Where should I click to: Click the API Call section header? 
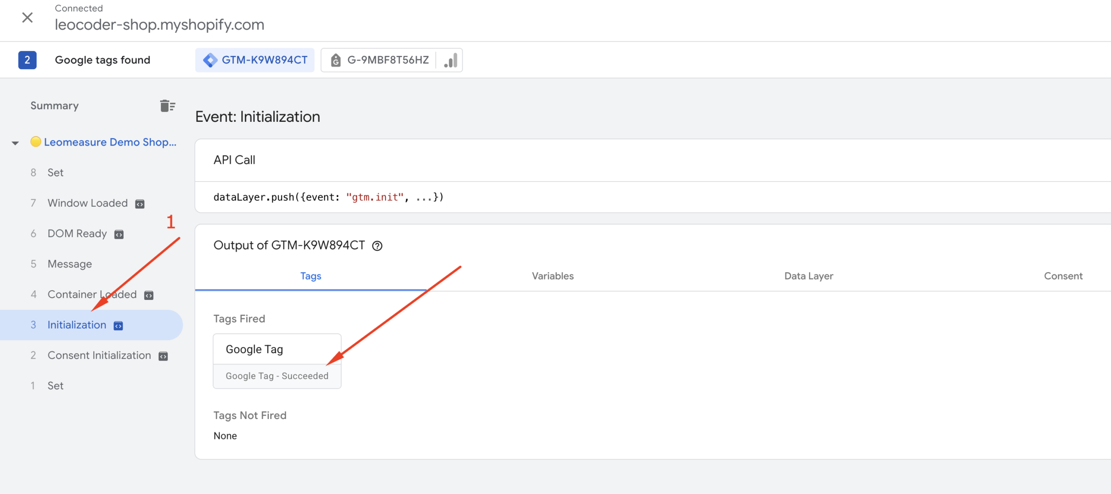click(x=234, y=160)
